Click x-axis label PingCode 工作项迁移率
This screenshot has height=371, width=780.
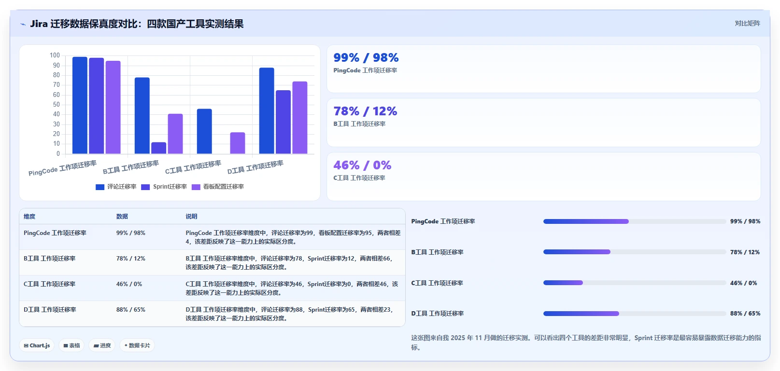63,168
